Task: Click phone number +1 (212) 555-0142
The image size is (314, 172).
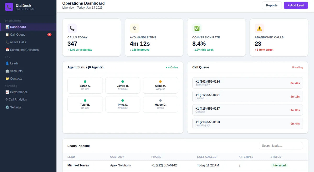Action: (164, 165)
